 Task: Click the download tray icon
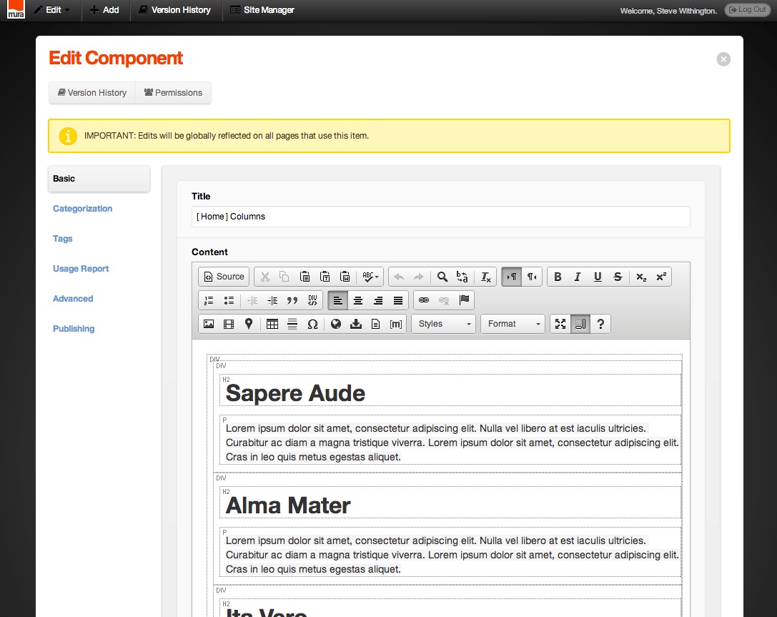click(x=356, y=324)
